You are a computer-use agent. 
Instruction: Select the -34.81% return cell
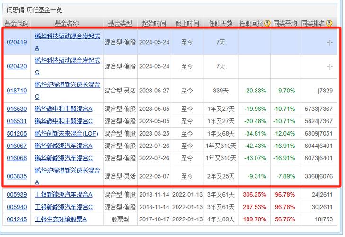click(255, 134)
